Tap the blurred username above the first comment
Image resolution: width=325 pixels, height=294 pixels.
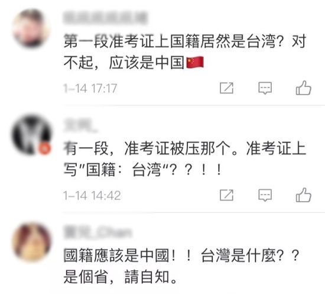point(105,18)
